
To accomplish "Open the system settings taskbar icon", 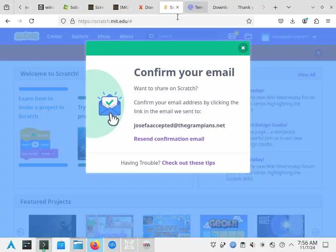I will click(x=27, y=245).
